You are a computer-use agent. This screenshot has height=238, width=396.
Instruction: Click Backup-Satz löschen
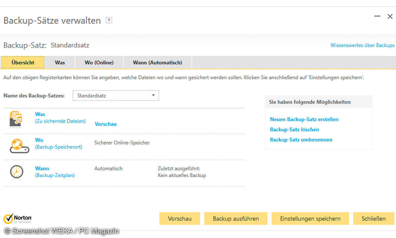pos(294,130)
